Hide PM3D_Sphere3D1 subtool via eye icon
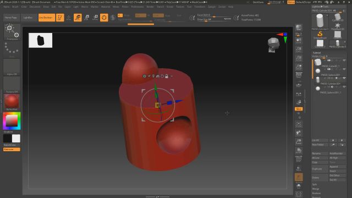Screen dimensions: 352x198 344,69
